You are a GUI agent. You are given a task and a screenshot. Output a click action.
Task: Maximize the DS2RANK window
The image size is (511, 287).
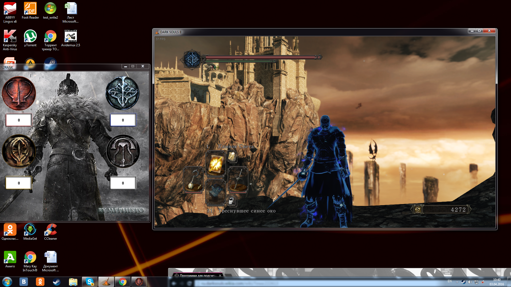click(133, 66)
